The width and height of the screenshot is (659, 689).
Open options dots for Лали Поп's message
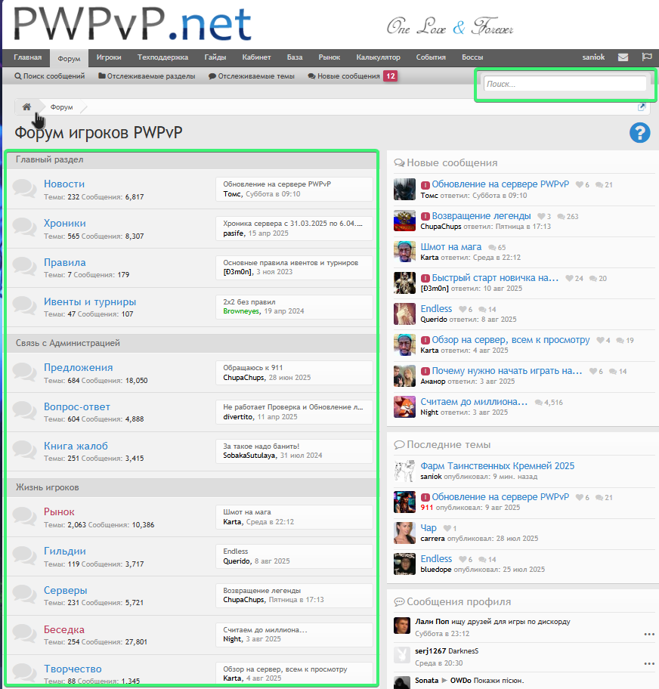click(x=648, y=634)
